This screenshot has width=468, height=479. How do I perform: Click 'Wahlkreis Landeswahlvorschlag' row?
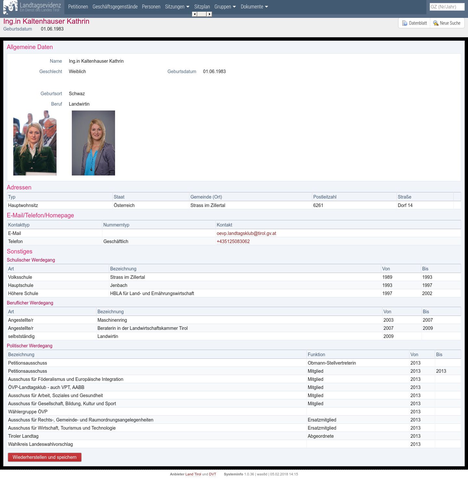(234, 444)
